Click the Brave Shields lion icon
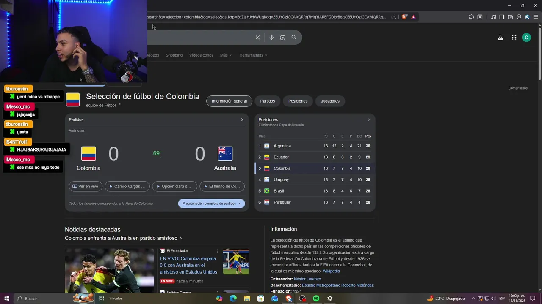 point(404,17)
